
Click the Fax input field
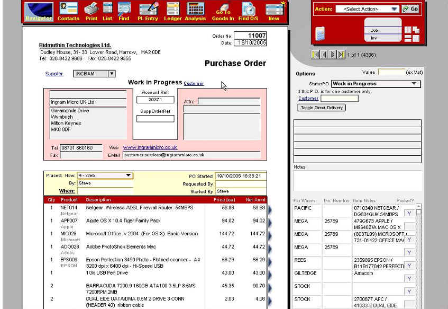[81, 155]
